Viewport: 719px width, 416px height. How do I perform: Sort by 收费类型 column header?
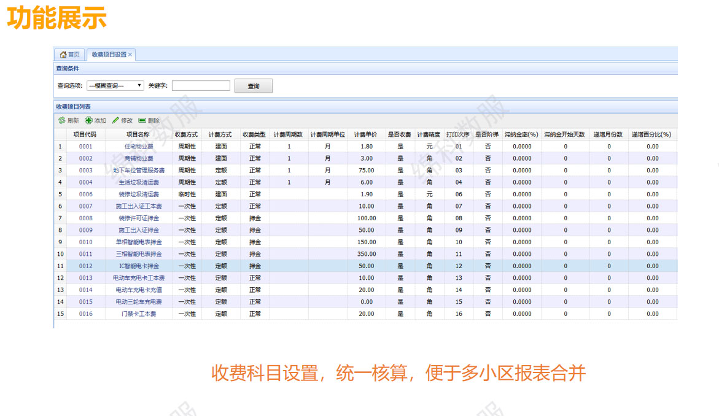pos(254,135)
